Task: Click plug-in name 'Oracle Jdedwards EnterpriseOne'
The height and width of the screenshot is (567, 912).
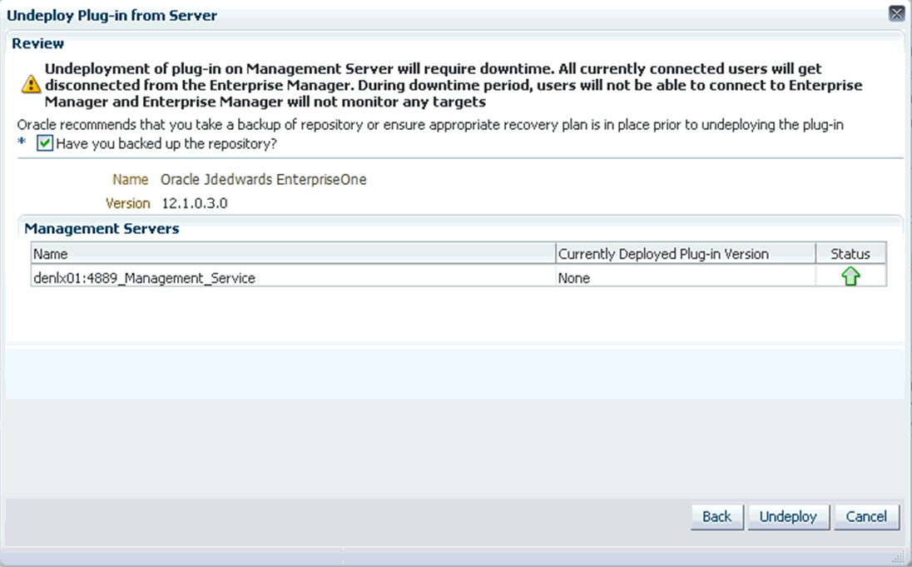Action: click(264, 179)
